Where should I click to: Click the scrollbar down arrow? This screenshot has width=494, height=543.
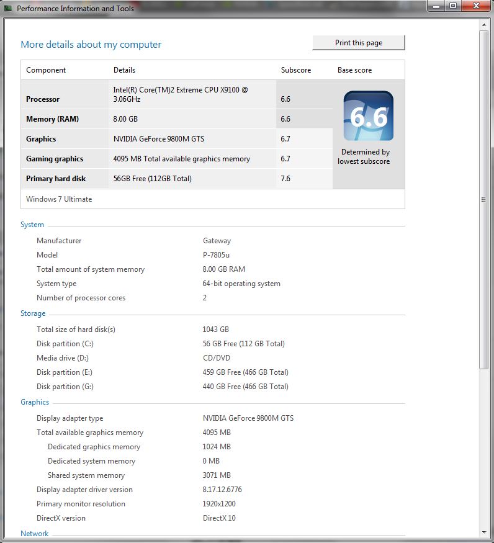(483, 532)
